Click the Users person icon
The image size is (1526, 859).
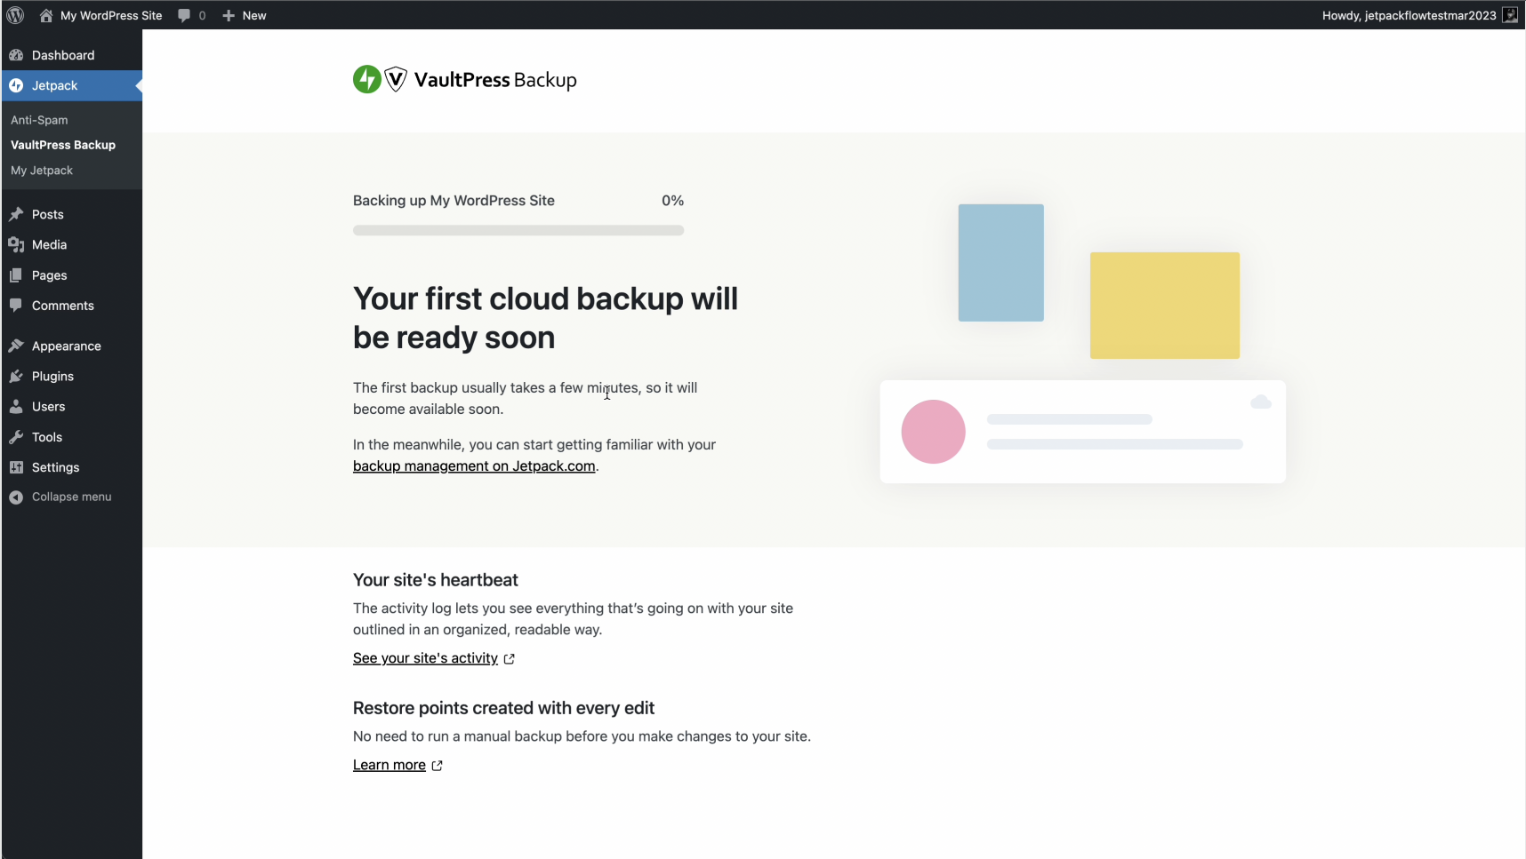click(16, 406)
